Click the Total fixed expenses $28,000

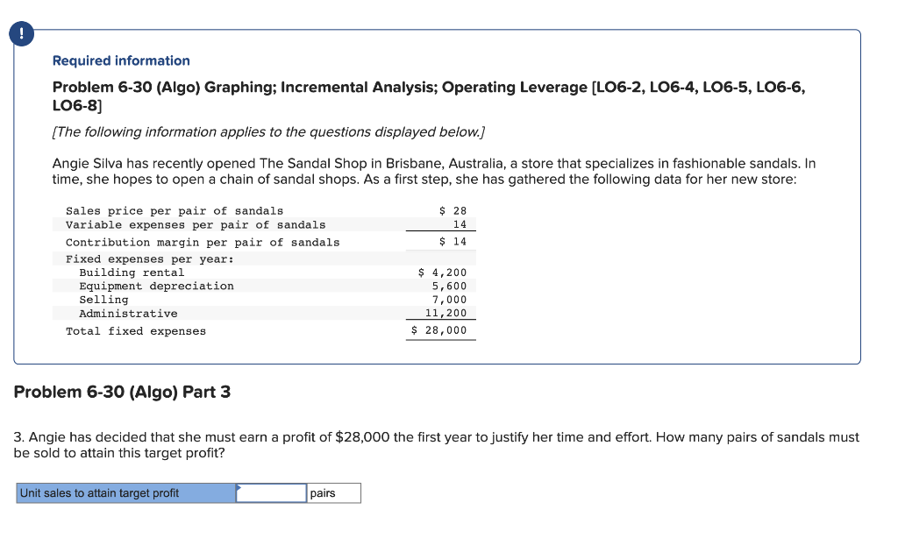pyautogui.click(x=439, y=330)
